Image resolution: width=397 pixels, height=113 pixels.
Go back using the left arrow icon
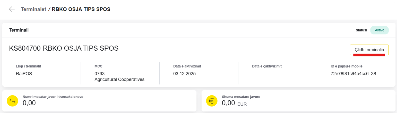[x=12, y=9]
